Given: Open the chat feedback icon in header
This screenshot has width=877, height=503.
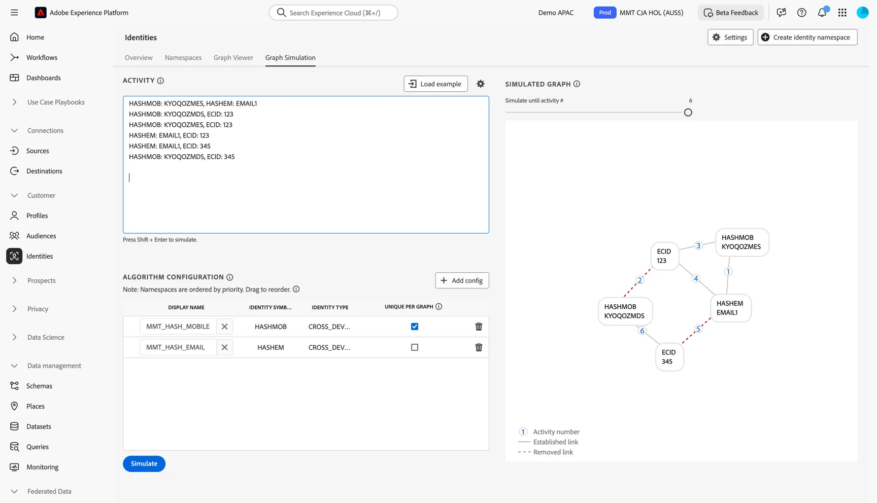Looking at the screenshot, I should [x=781, y=13].
